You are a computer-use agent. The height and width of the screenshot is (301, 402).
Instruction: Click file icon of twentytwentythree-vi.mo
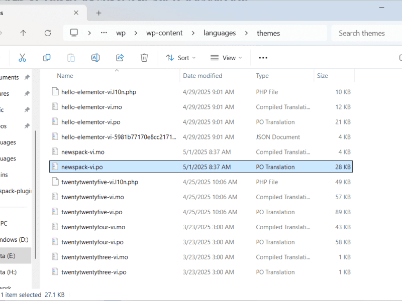coord(55,256)
